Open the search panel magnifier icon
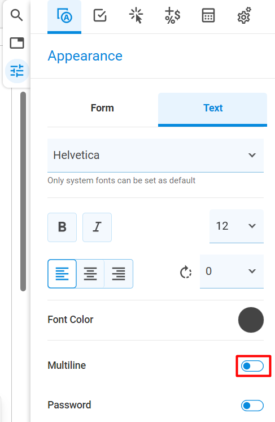This screenshot has height=422, width=275. [16, 15]
